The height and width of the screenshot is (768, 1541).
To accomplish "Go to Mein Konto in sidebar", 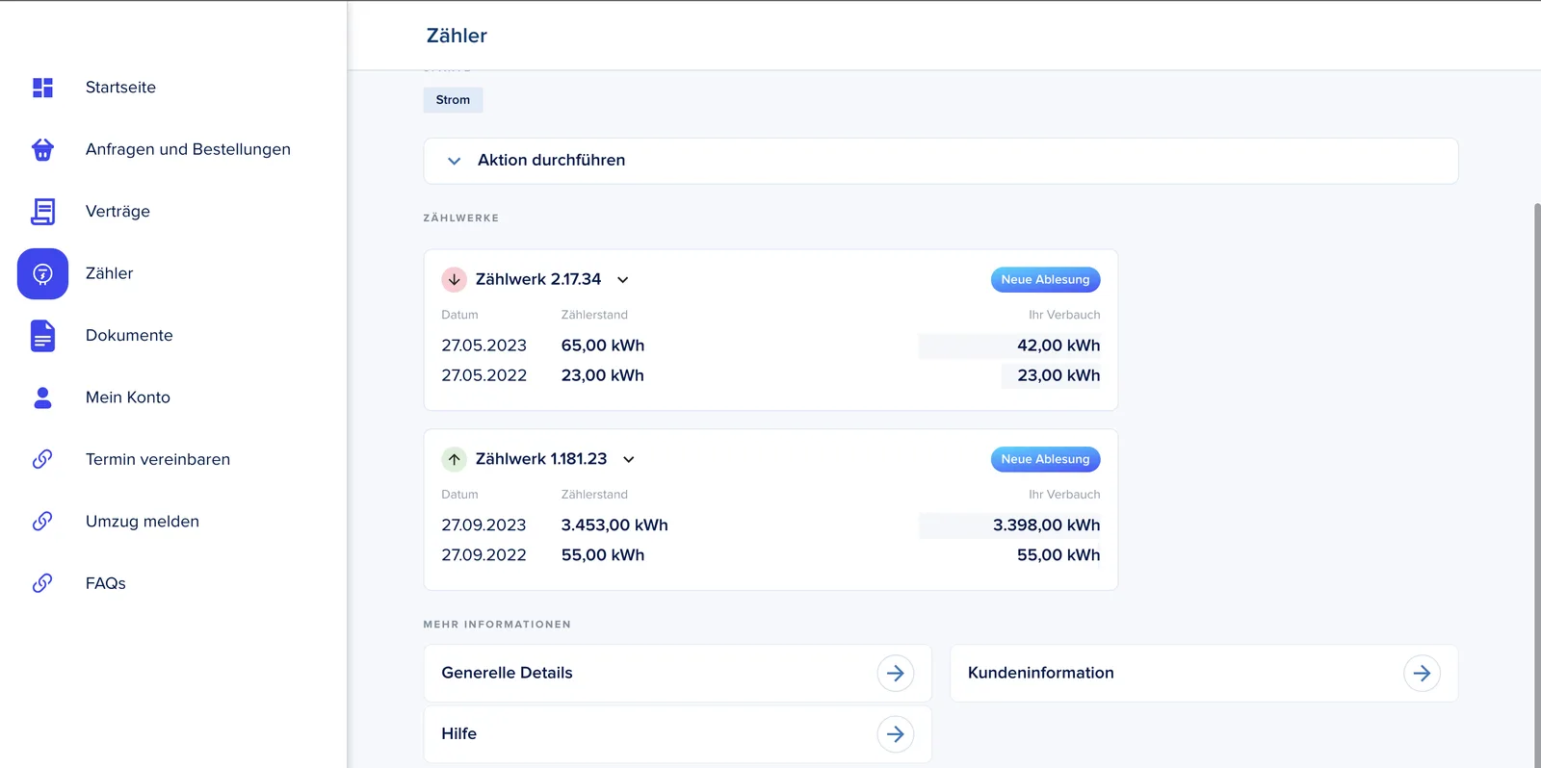I will (x=128, y=397).
